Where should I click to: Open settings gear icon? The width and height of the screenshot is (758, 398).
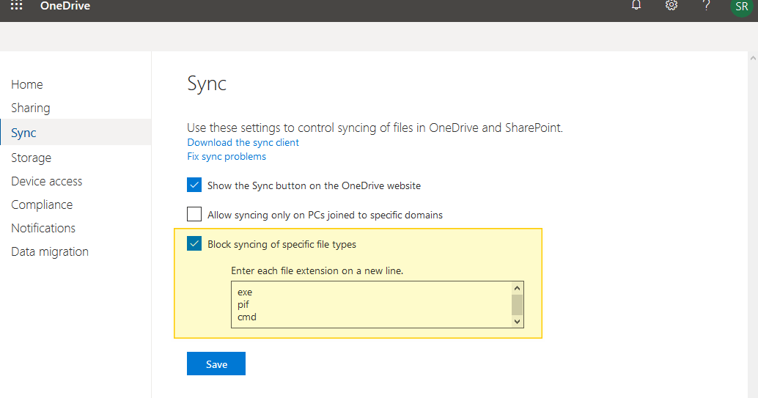tap(671, 5)
